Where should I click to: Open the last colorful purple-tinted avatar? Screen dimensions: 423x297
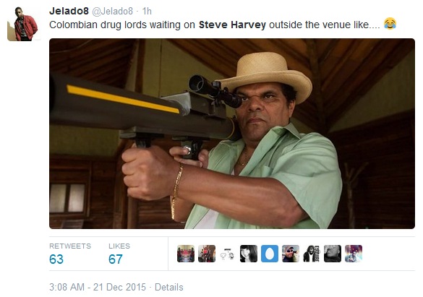(x=354, y=254)
